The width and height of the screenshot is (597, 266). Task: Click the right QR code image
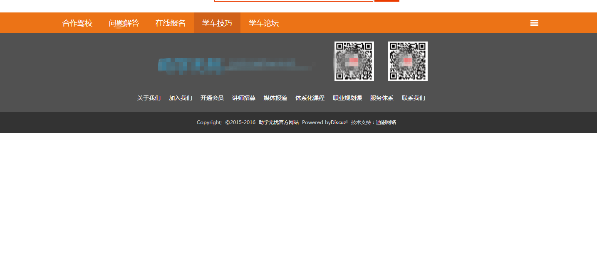(x=407, y=61)
